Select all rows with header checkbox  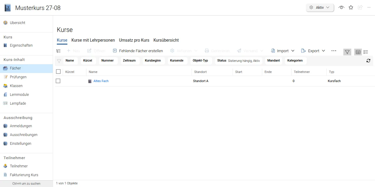coord(58,72)
